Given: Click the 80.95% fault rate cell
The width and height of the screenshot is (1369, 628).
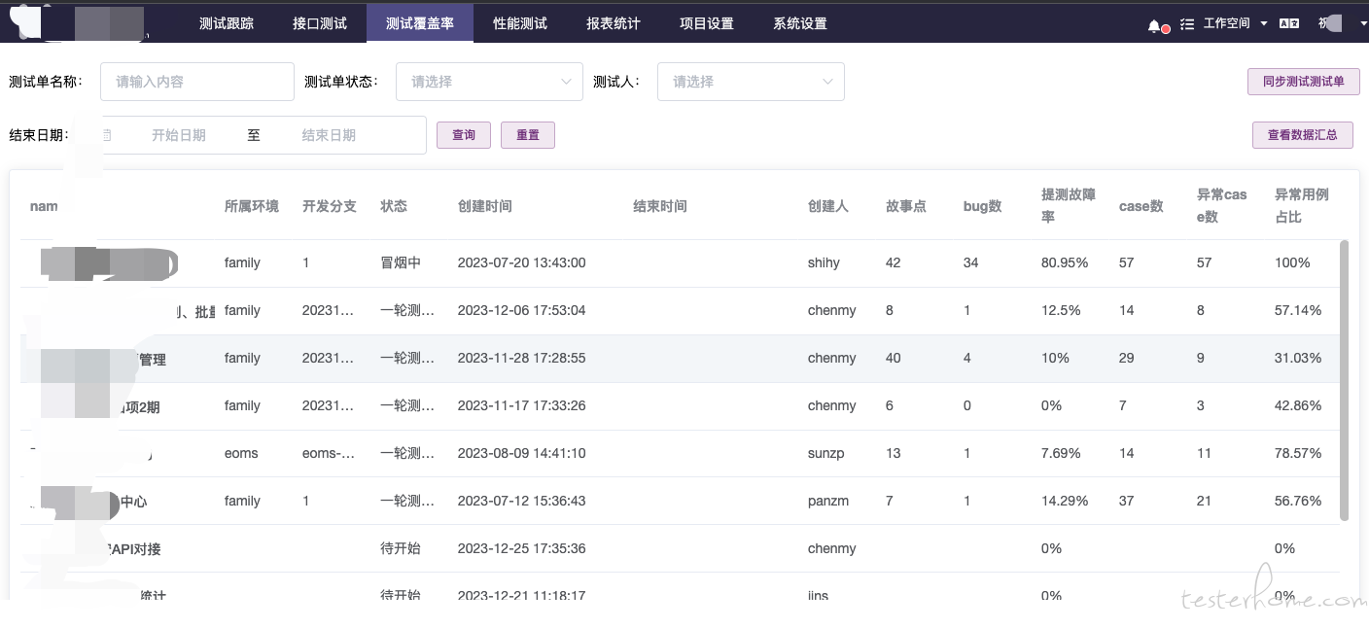Looking at the screenshot, I should (x=1065, y=262).
